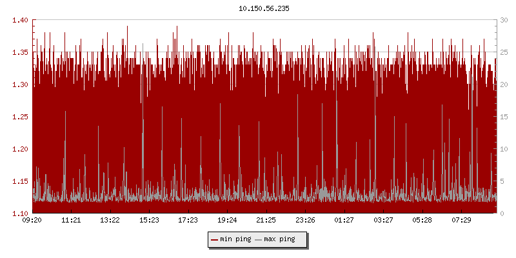Select the min ping legend label
This screenshot has height=258, width=516.
pos(236,239)
